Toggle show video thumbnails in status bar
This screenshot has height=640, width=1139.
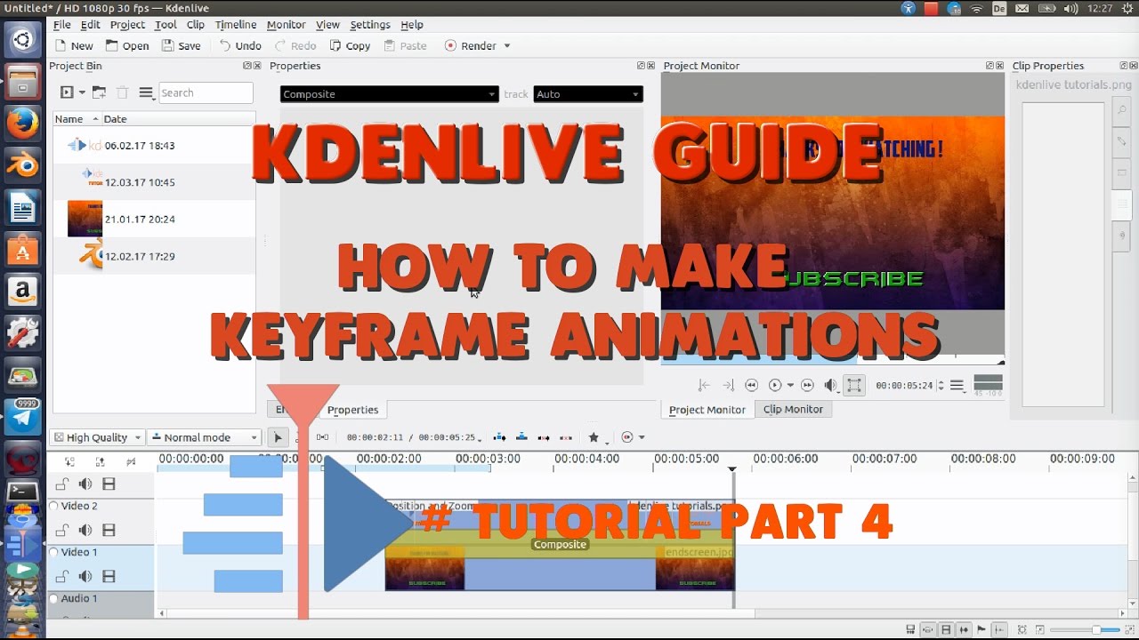pos(946,630)
